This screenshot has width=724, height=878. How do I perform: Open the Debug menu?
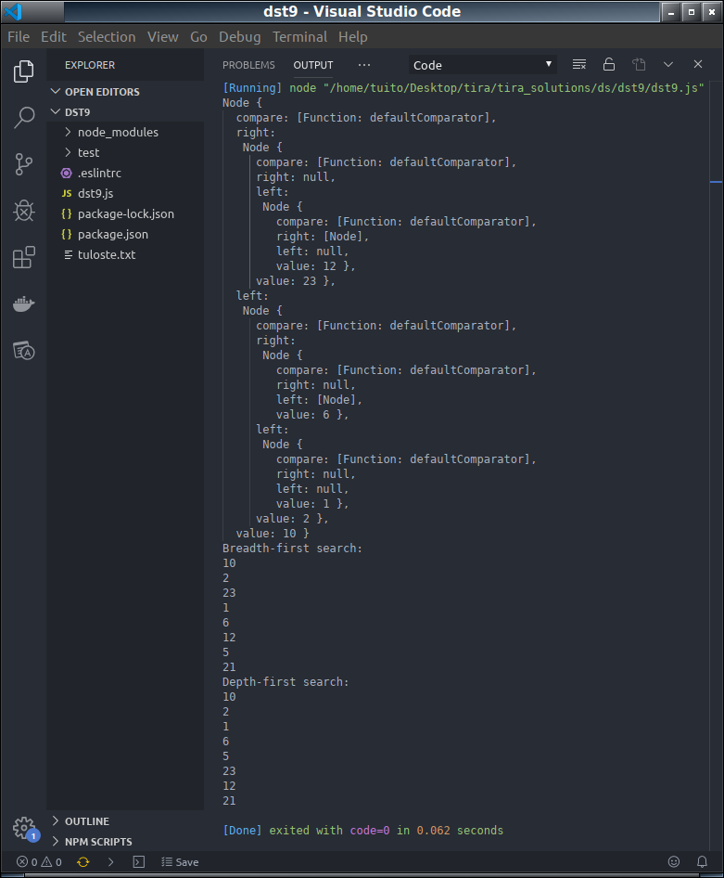pyautogui.click(x=239, y=37)
